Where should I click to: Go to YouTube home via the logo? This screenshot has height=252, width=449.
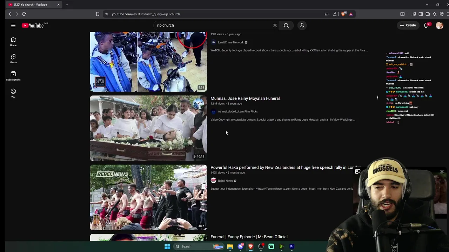[33, 26]
